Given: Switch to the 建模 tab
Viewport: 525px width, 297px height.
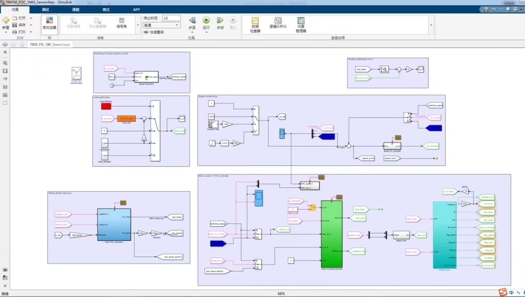Looking at the screenshot, I should (x=76, y=10).
